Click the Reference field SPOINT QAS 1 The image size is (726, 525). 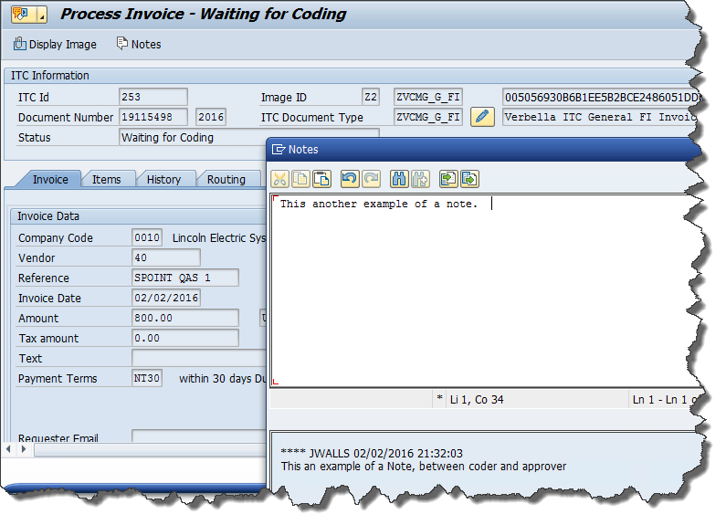coord(185,278)
